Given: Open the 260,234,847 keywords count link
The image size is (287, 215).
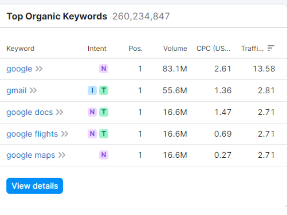Looking at the screenshot, I should (x=141, y=16).
